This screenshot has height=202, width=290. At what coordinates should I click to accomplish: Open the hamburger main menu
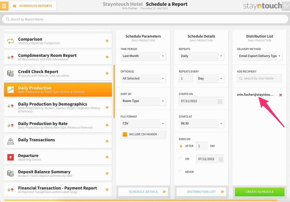point(4,6)
